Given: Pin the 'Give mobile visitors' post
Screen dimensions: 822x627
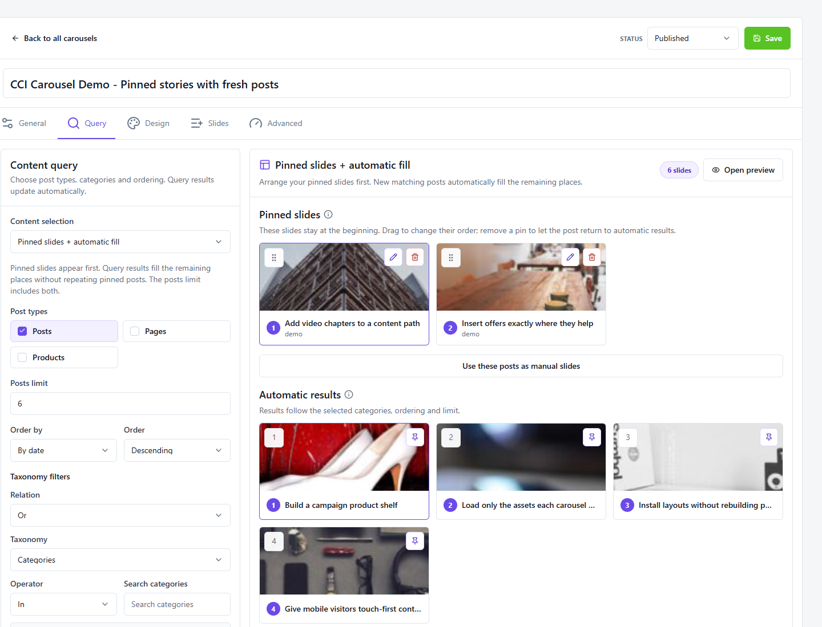Looking at the screenshot, I should click(415, 541).
